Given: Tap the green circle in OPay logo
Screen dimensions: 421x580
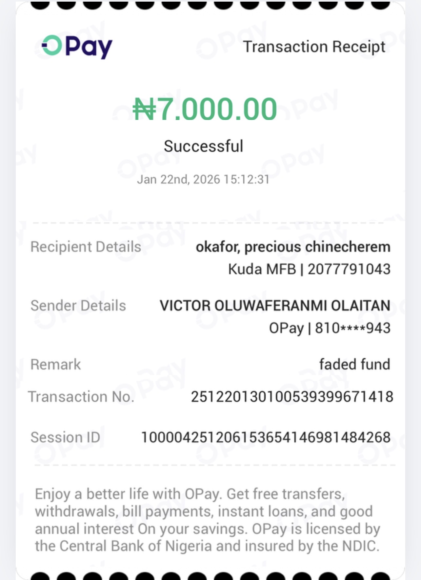Looking at the screenshot, I should click(x=52, y=45).
